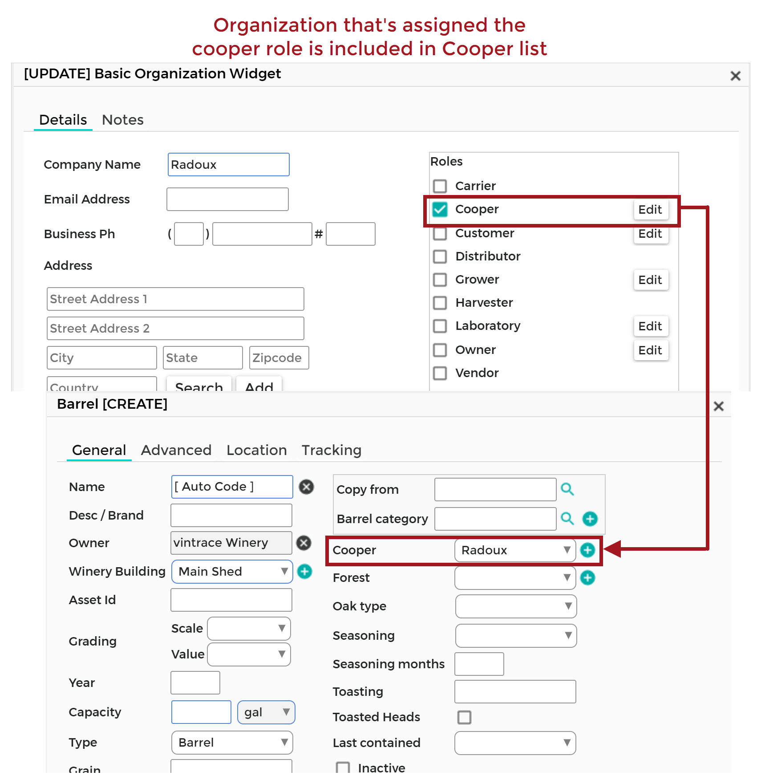Add a new Winery Building with plus icon
This screenshot has width=757, height=780.
304,571
